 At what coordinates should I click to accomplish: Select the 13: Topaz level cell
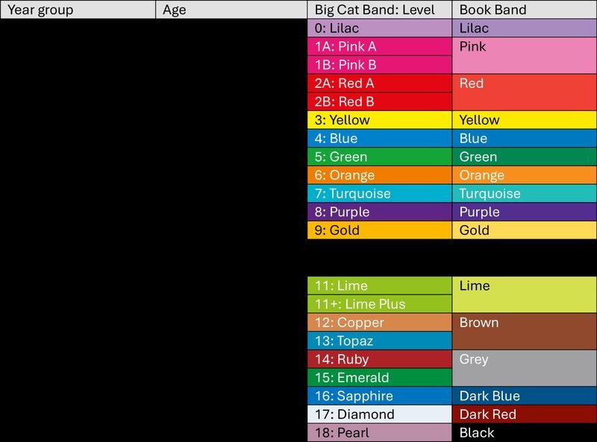pos(380,341)
